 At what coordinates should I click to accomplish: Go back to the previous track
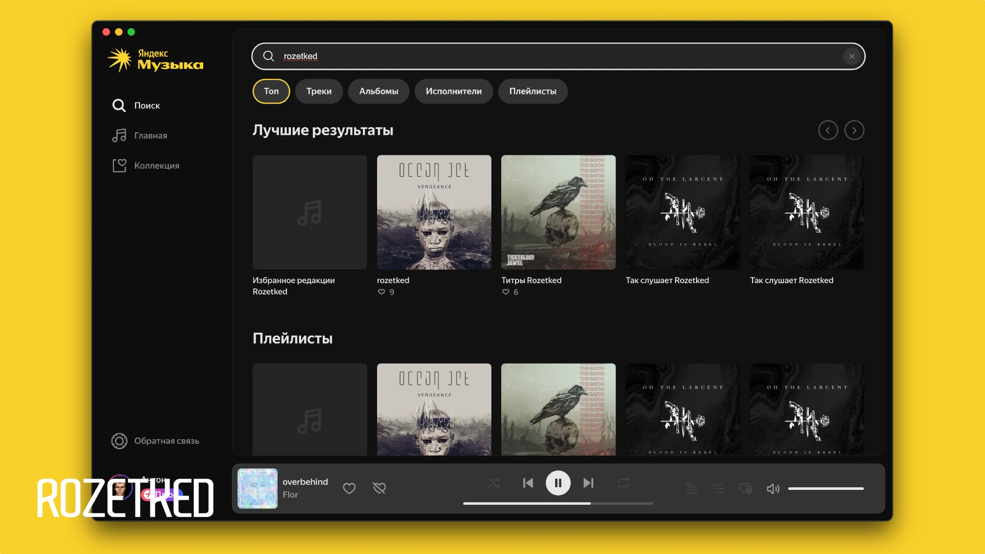click(x=528, y=483)
